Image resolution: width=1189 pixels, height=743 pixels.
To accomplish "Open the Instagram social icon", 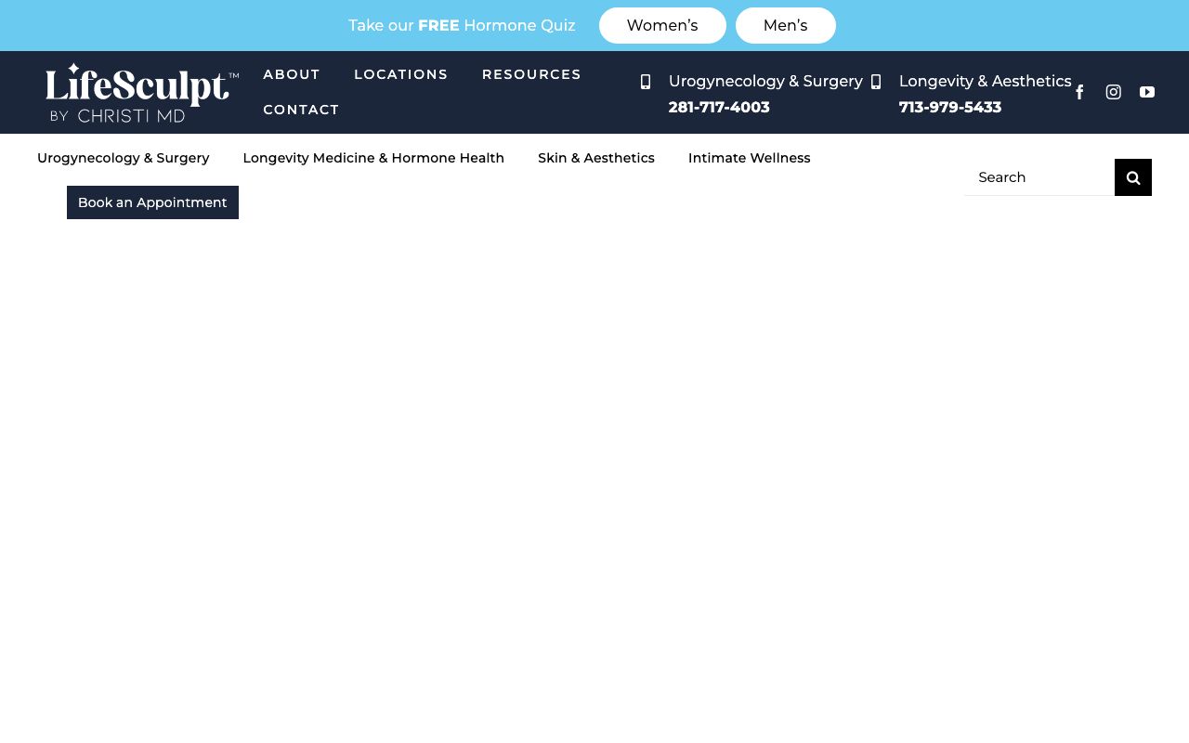I will (x=1113, y=92).
